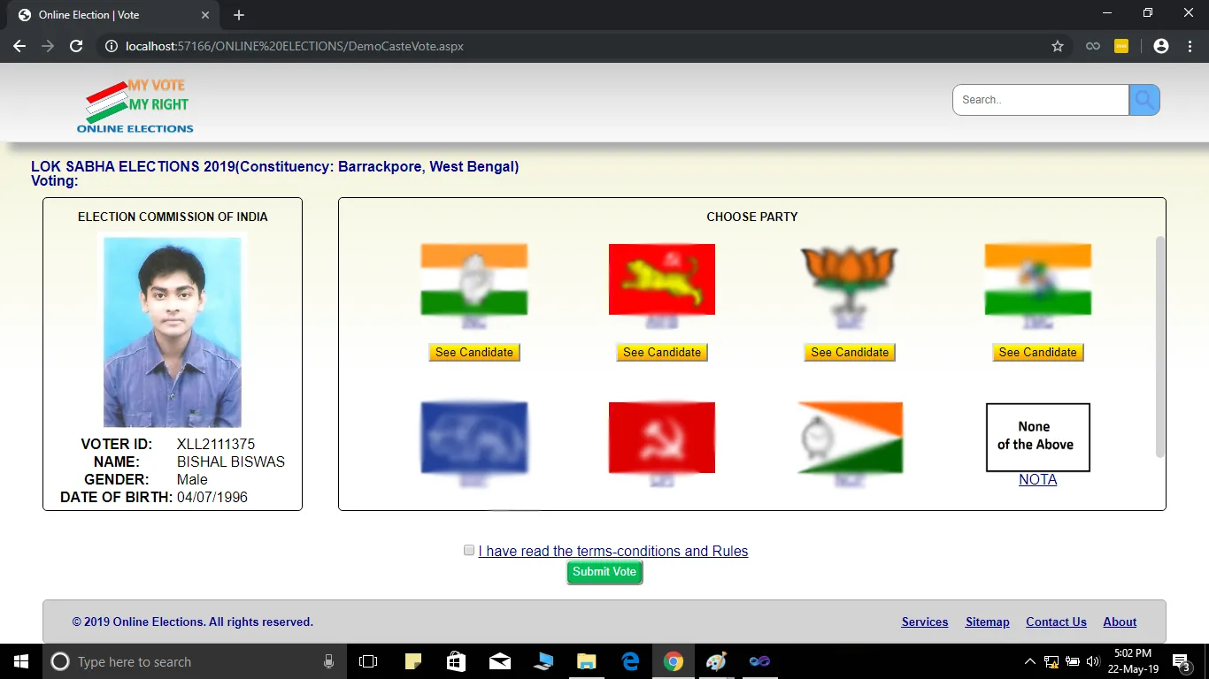Choose the red flag with leaping tiger
Viewport: 1209px width, 679px height.
[x=662, y=279]
